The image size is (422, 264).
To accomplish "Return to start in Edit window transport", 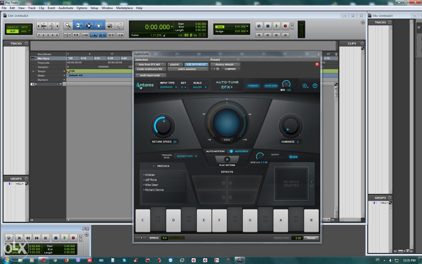I will pyautogui.click(x=259, y=35).
